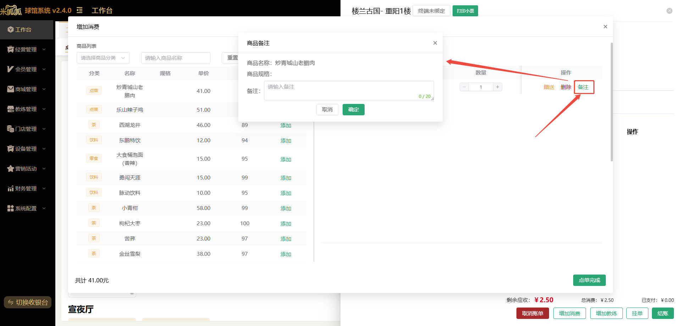Click the 打印小票 button
Viewport: 681px width, 326px height.
465,11
